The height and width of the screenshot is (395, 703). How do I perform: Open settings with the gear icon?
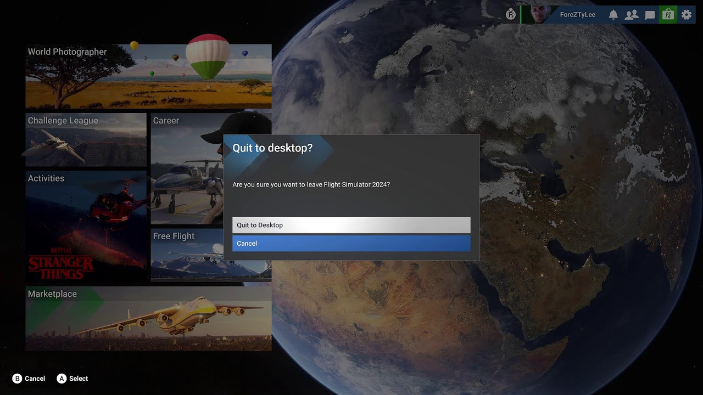687,15
